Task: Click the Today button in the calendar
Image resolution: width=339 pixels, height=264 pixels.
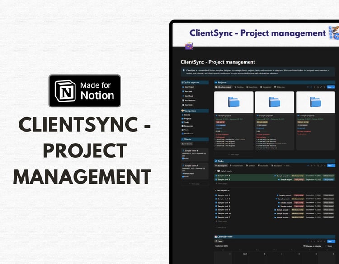Action: click(330, 246)
